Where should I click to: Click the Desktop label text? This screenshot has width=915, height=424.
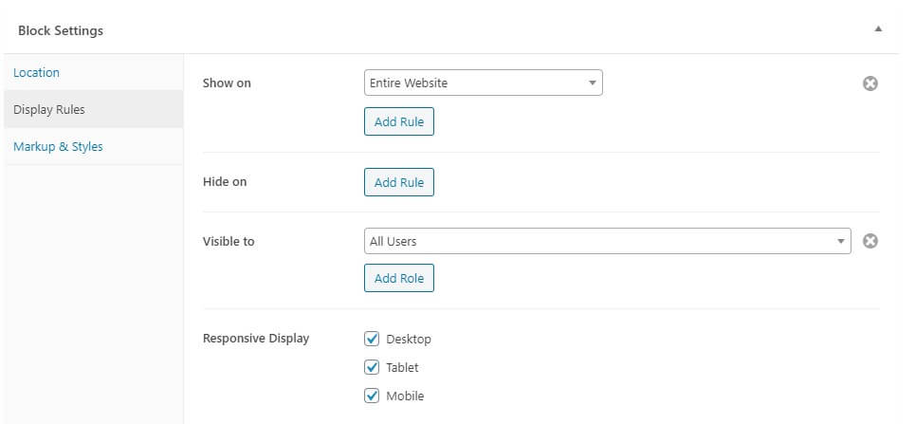coord(409,340)
